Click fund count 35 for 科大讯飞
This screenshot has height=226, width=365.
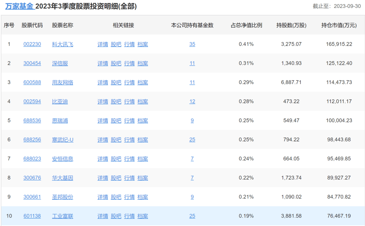coord(192,44)
